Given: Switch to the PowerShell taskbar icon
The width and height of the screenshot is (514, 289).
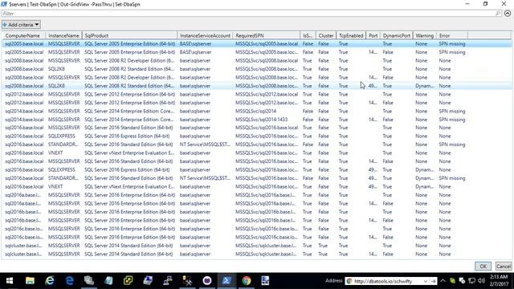Looking at the screenshot, I should [226, 281].
